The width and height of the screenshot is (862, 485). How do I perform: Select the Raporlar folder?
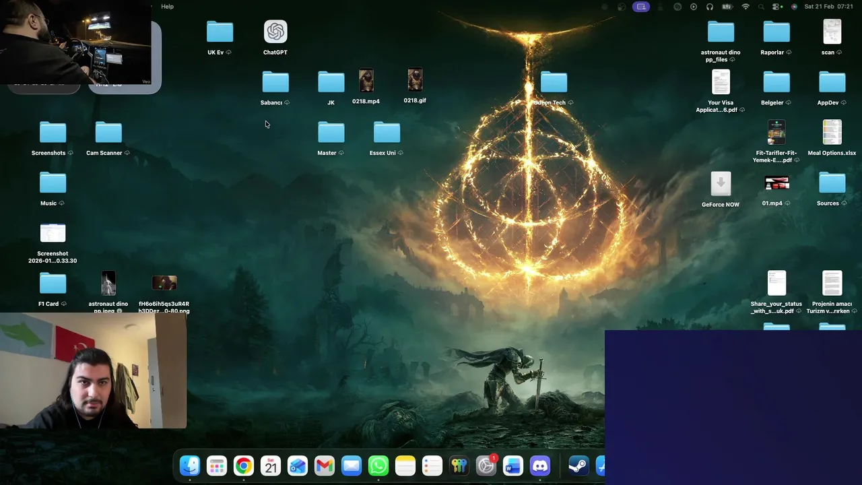pos(776,32)
